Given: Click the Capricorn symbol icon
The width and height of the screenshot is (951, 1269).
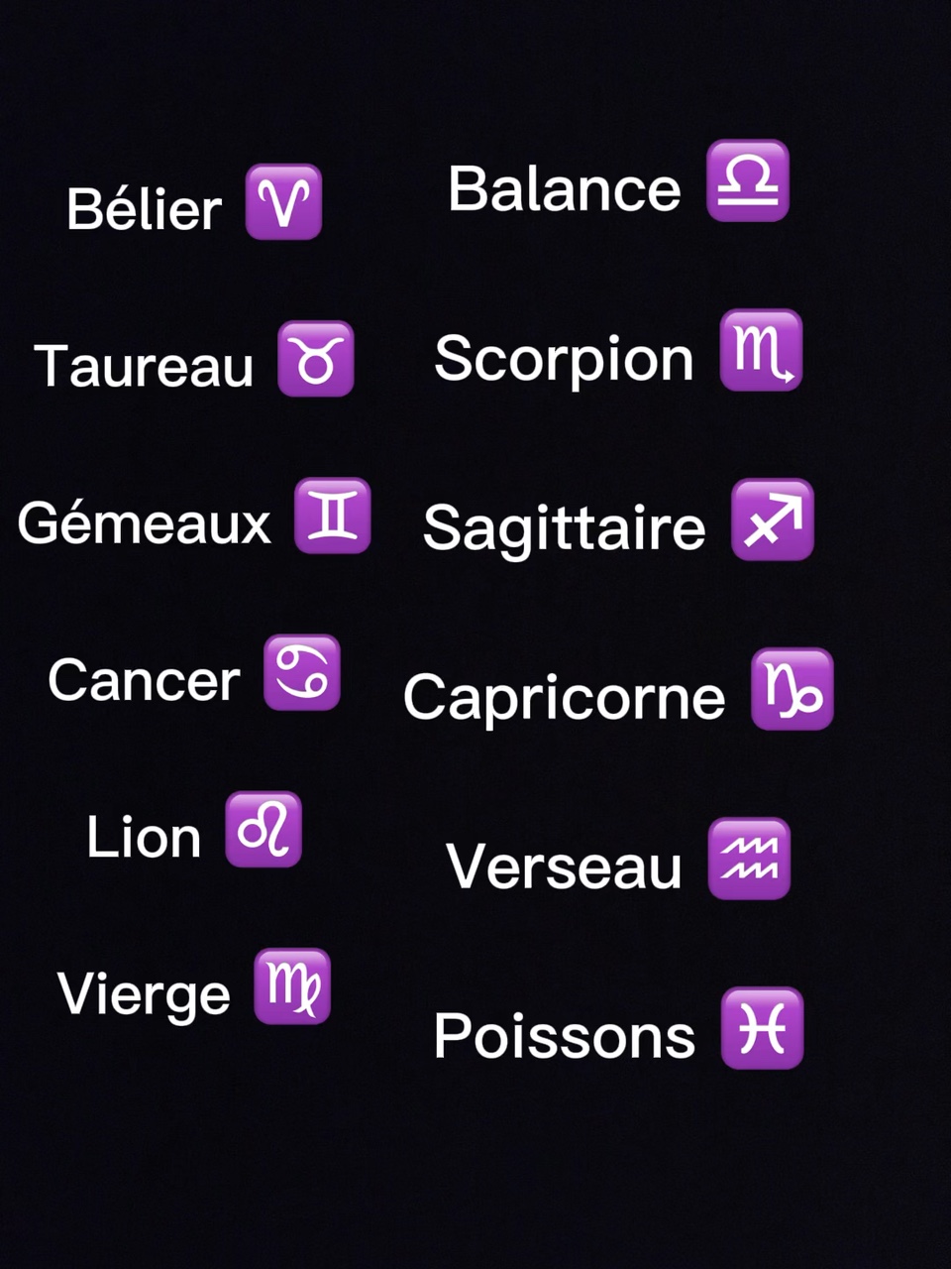Looking at the screenshot, I should 792,690.
